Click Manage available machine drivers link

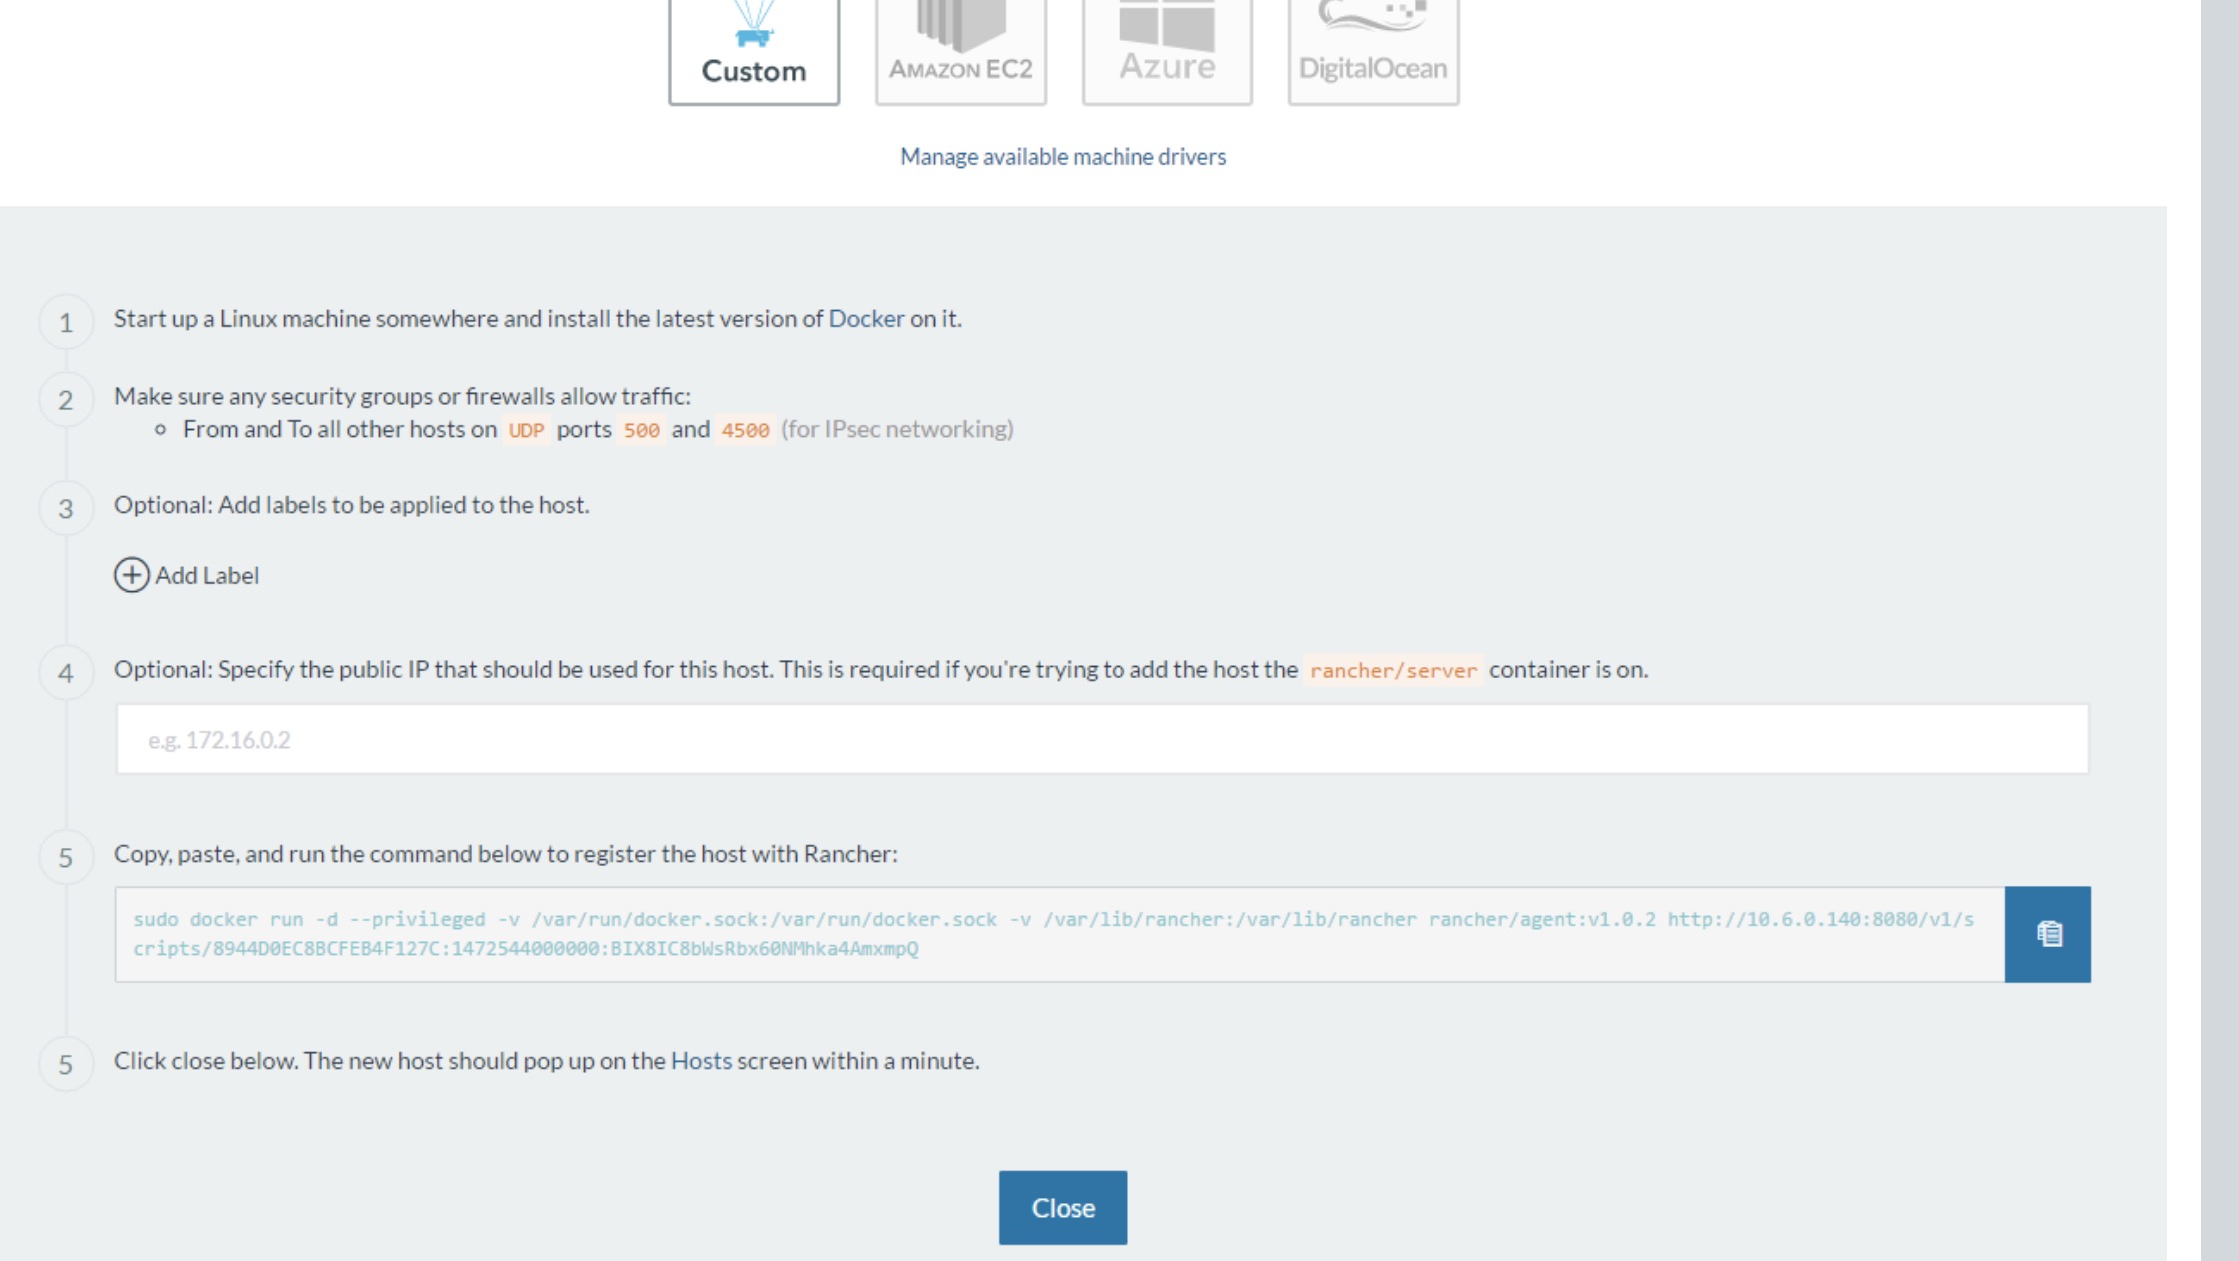(x=1063, y=155)
